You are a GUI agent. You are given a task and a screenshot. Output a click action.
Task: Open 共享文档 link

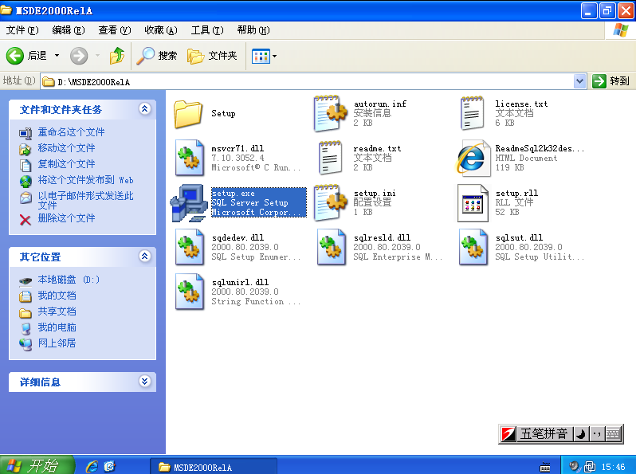[57, 311]
